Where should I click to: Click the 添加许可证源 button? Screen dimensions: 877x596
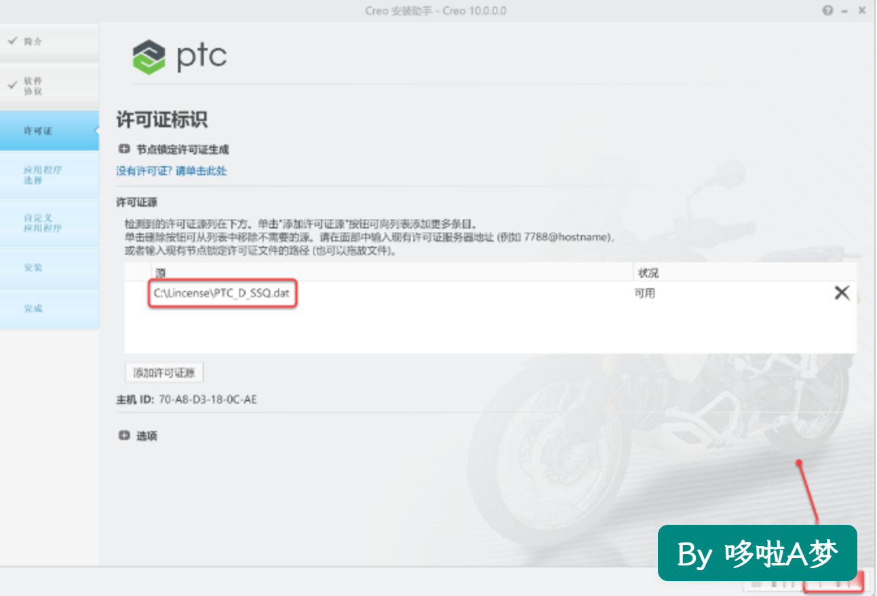pyautogui.click(x=164, y=372)
